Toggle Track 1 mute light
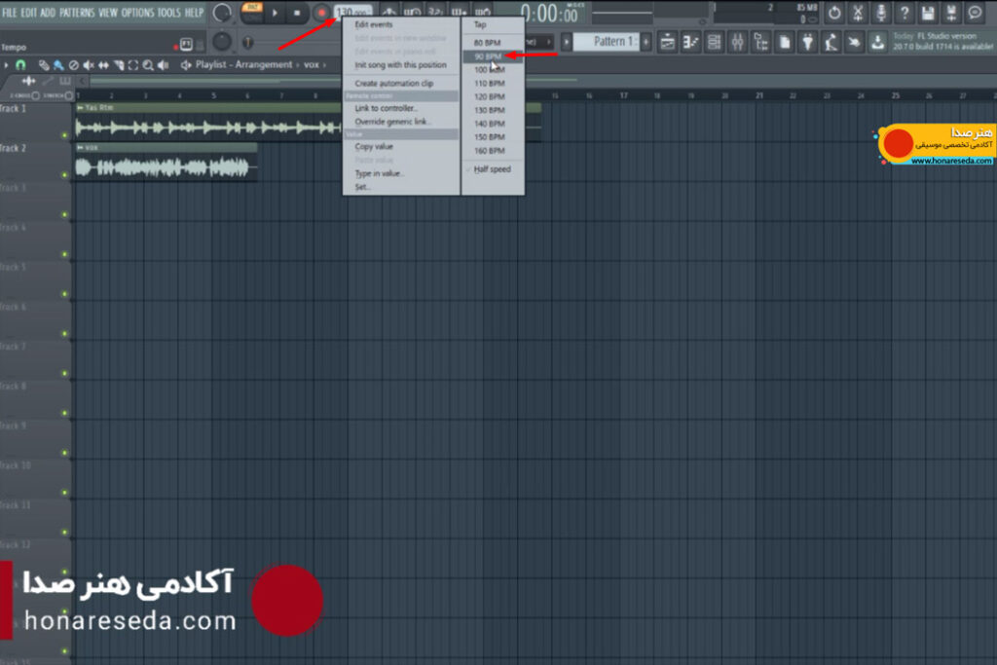The width and height of the screenshot is (997, 665). pyautogui.click(x=64, y=134)
